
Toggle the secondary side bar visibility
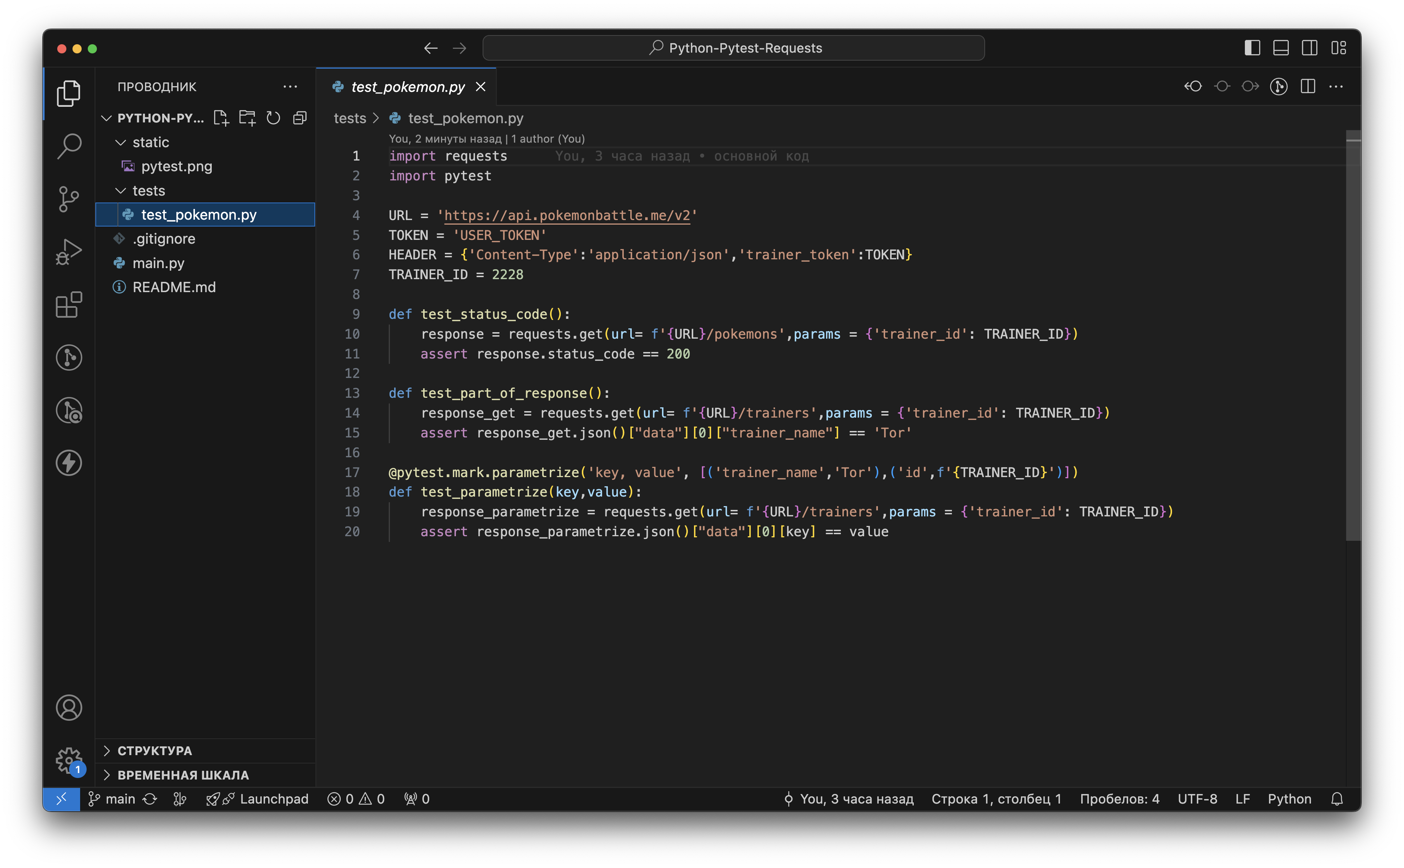coord(1309,48)
